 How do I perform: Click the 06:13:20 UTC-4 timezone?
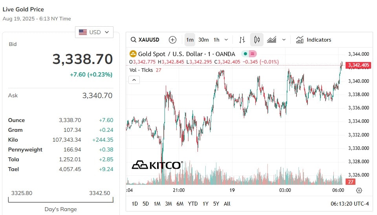(x=350, y=204)
